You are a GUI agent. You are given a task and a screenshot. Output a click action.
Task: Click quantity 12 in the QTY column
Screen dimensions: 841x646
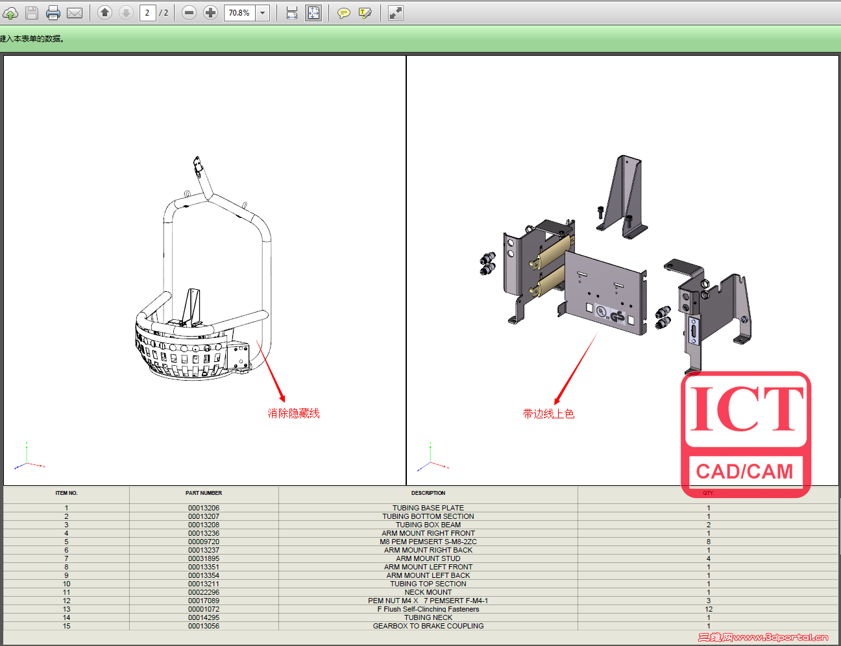tap(709, 609)
